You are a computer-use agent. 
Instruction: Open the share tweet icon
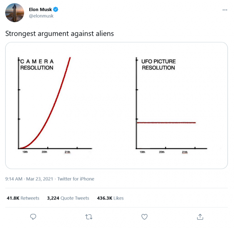(200, 217)
